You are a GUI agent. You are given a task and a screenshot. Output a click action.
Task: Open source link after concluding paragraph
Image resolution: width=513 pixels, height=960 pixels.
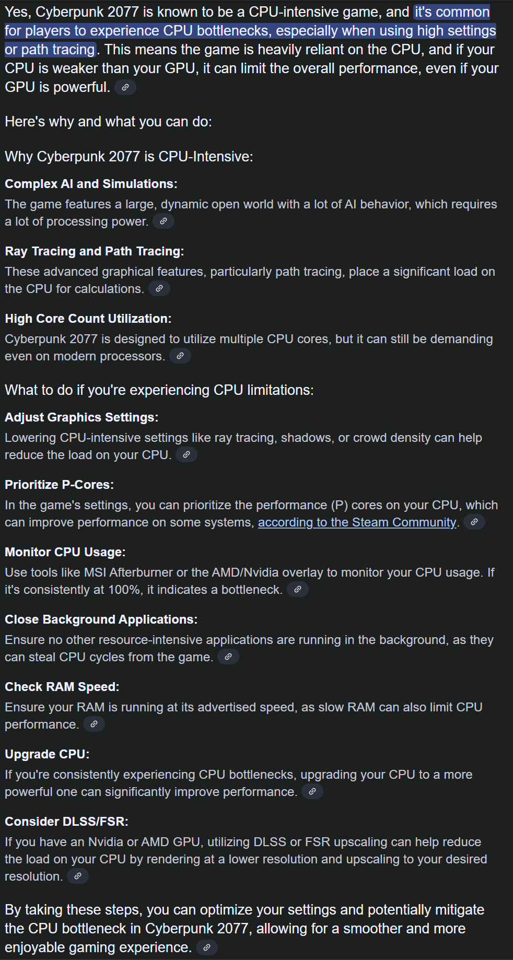(x=207, y=947)
